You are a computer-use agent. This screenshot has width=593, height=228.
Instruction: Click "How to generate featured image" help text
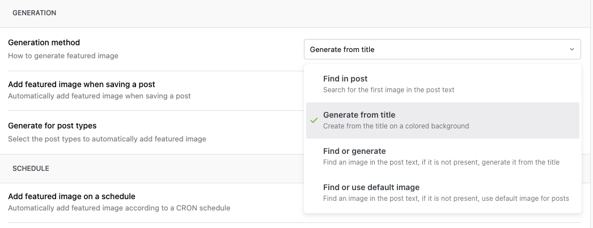pos(63,56)
